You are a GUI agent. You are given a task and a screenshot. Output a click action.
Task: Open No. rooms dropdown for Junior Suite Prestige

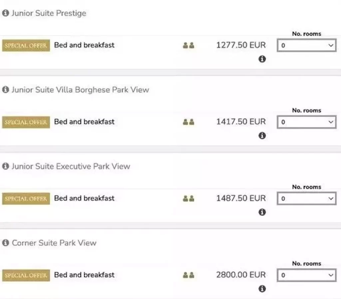[307, 45]
